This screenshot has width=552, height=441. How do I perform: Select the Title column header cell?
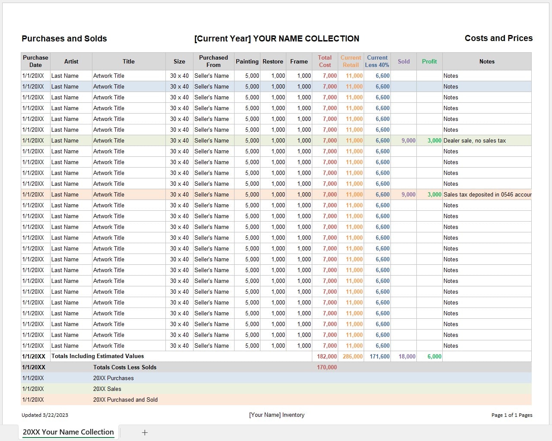coord(129,61)
